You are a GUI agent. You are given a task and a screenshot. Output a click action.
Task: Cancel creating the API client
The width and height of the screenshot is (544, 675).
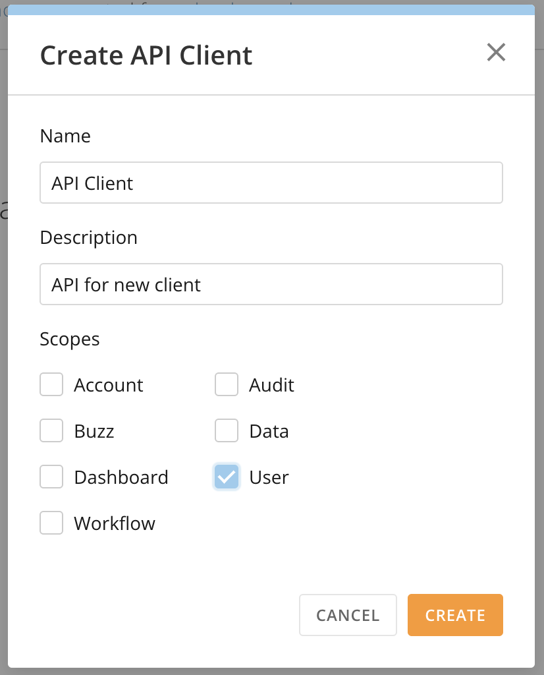tap(348, 615)
